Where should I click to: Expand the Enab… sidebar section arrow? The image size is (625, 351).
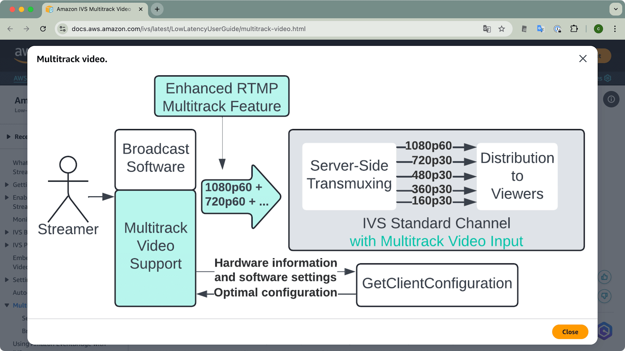point(7,197)
